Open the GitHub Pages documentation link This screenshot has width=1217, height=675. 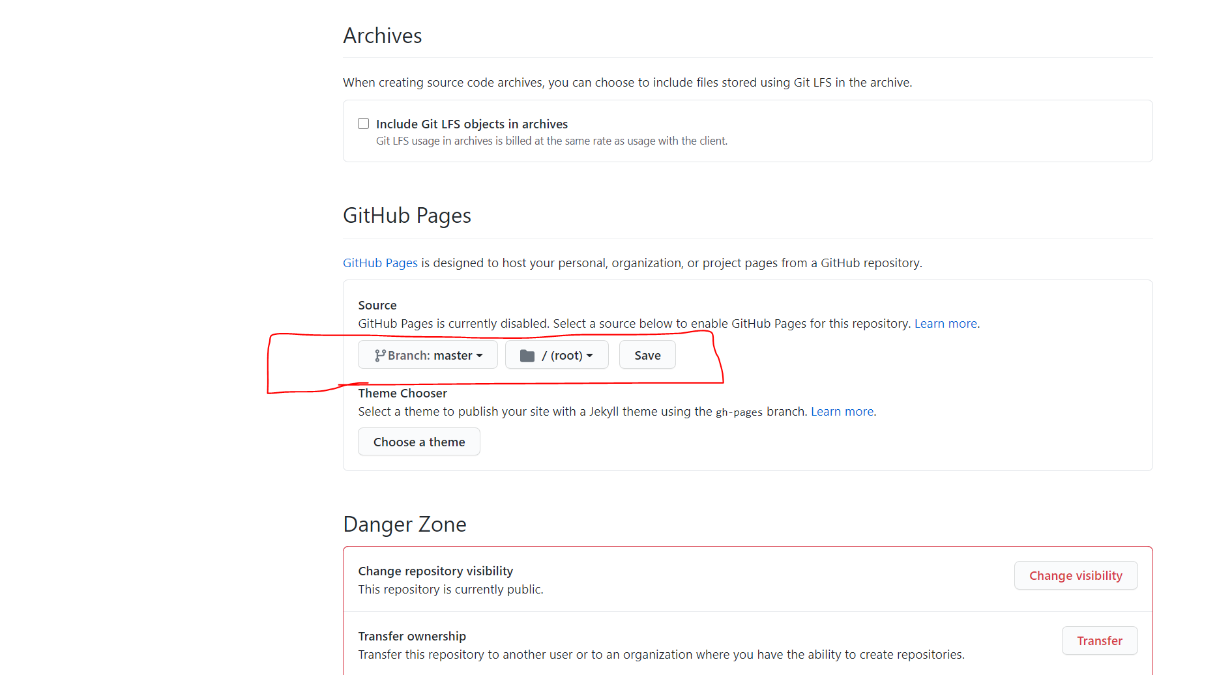(x=380, y=263)
